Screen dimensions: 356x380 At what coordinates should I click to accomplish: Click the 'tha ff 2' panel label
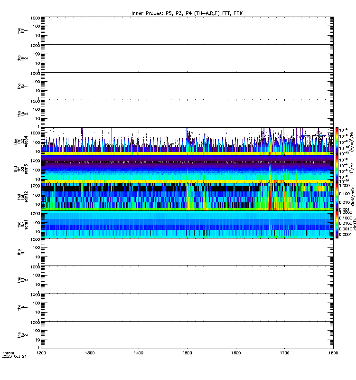coord(22,58)
